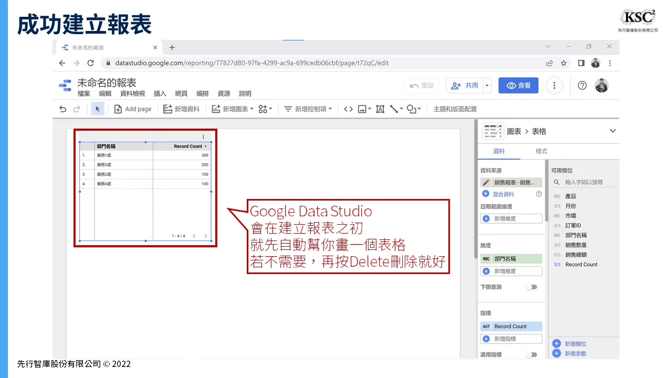The width and height of the screenshot is (672, 378).
Task: Open a new browser tab with plus
Action: pos(172,47)
